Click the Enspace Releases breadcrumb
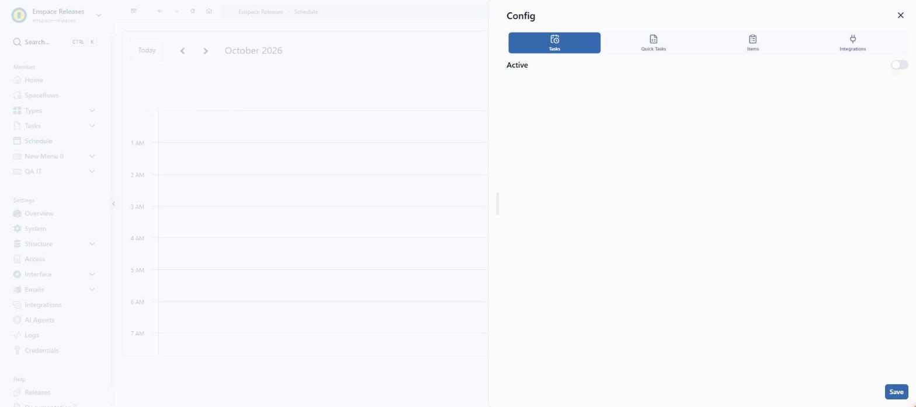 tap(261, 12)
